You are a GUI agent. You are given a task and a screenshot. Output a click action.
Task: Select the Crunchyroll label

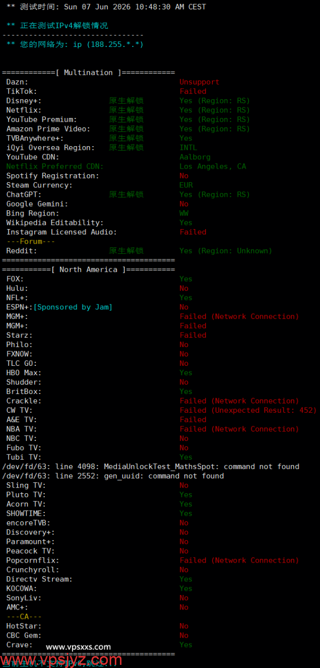33,570
